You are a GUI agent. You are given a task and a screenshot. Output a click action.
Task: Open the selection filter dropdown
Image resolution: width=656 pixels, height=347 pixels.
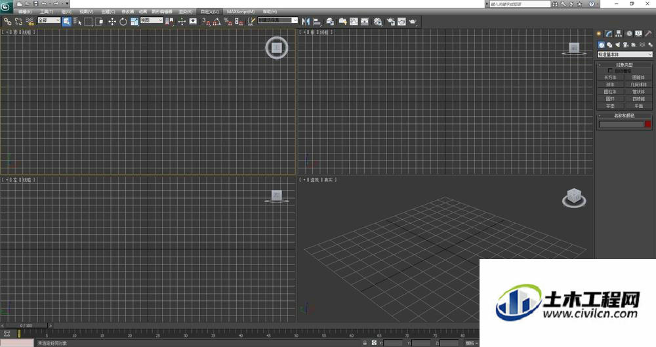click(x=49, y=20)
